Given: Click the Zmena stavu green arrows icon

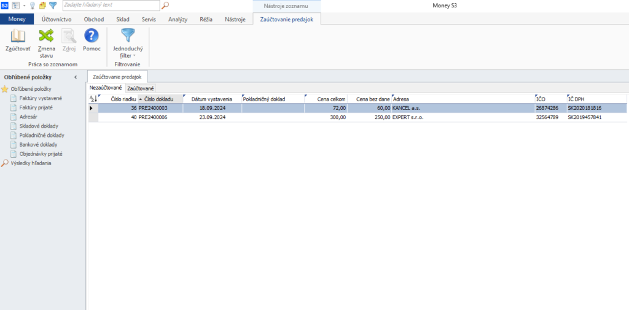Looking at the screenshot, I should pos(46,36).
